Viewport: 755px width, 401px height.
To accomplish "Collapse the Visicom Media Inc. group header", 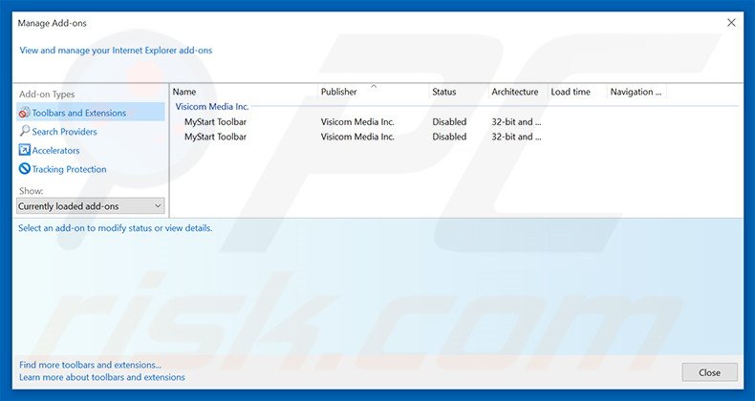I will pos(212,106).
